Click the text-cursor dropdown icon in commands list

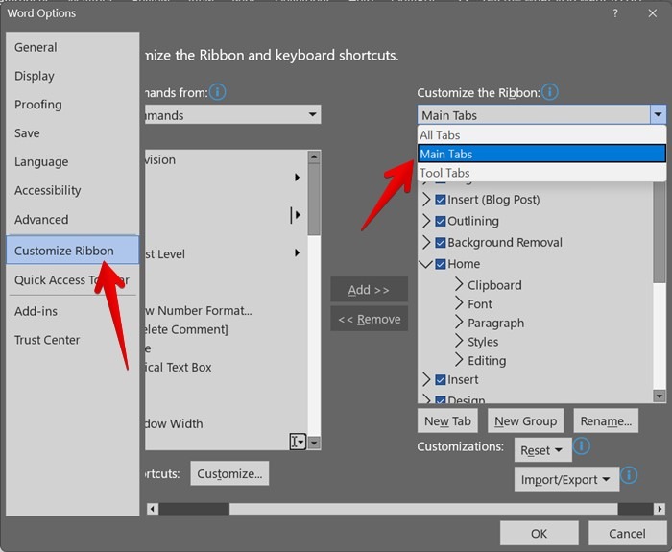click(298, 442)
